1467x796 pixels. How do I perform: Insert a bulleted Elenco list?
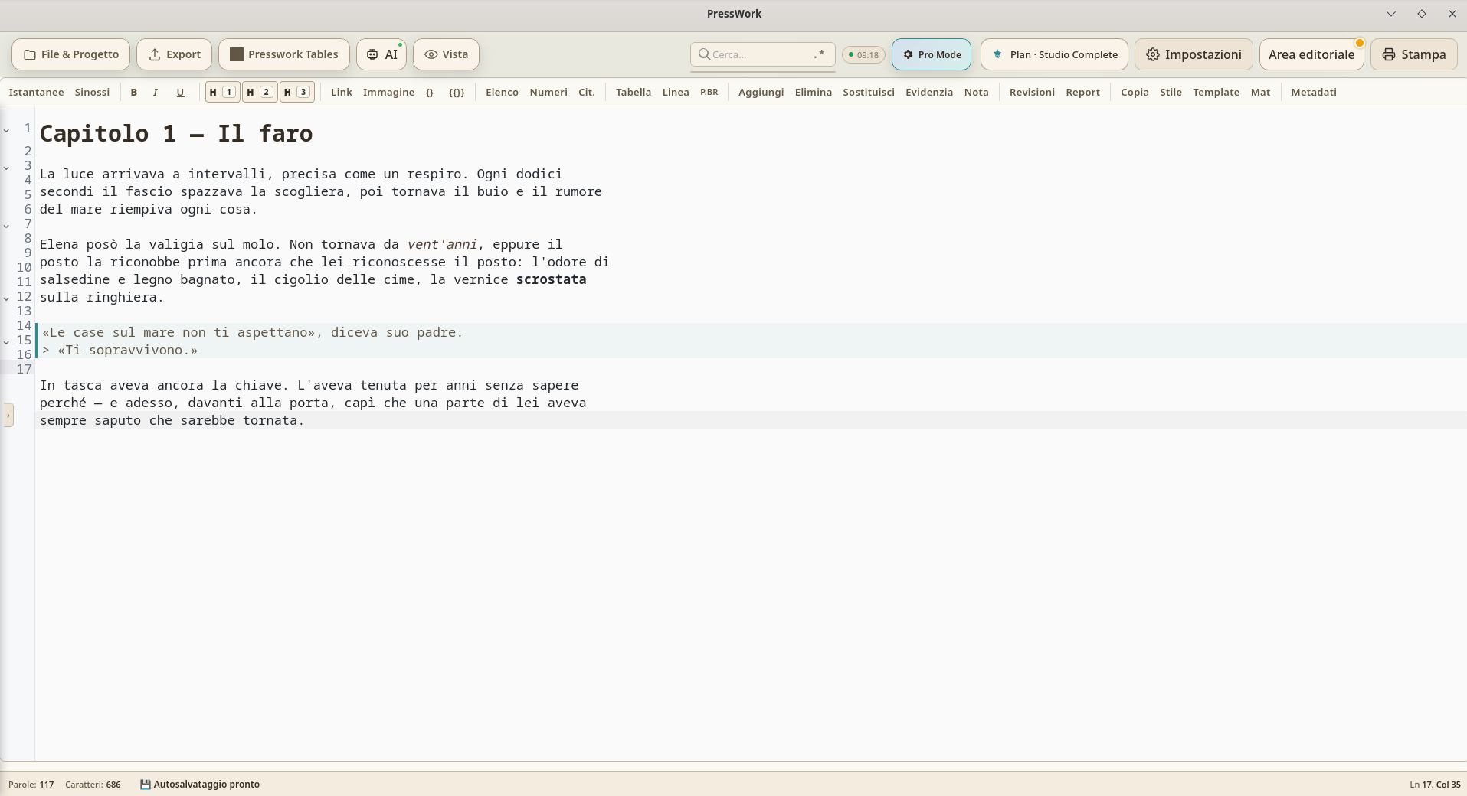pos(502,92)
